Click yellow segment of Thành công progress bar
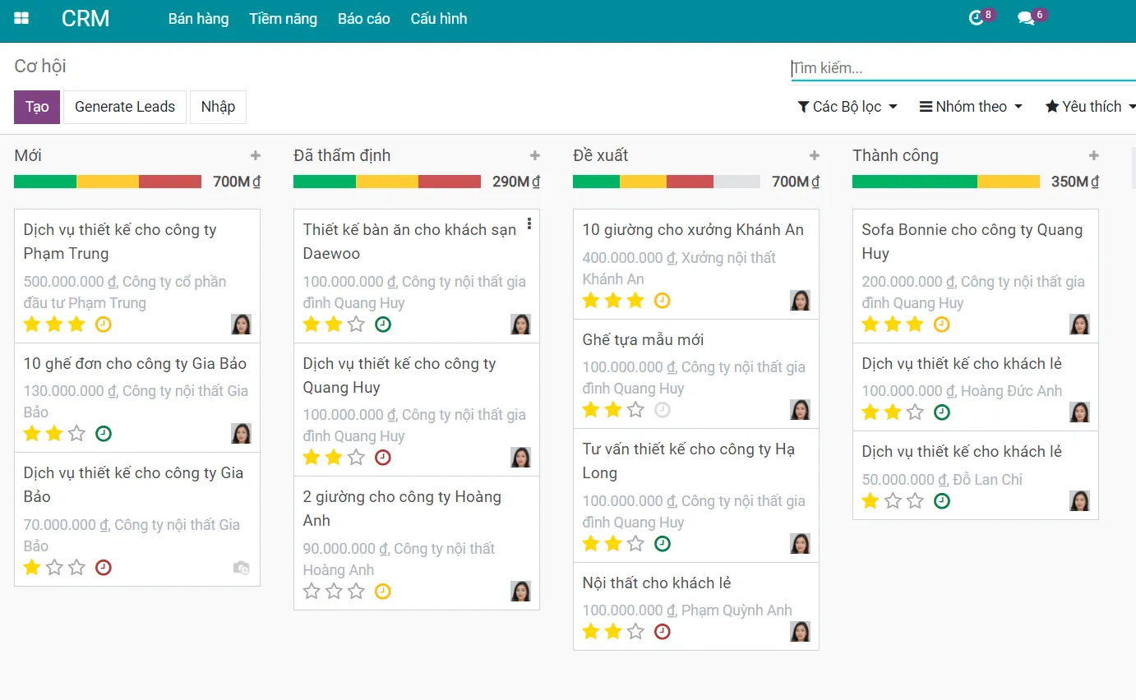 pos(1009,182)
